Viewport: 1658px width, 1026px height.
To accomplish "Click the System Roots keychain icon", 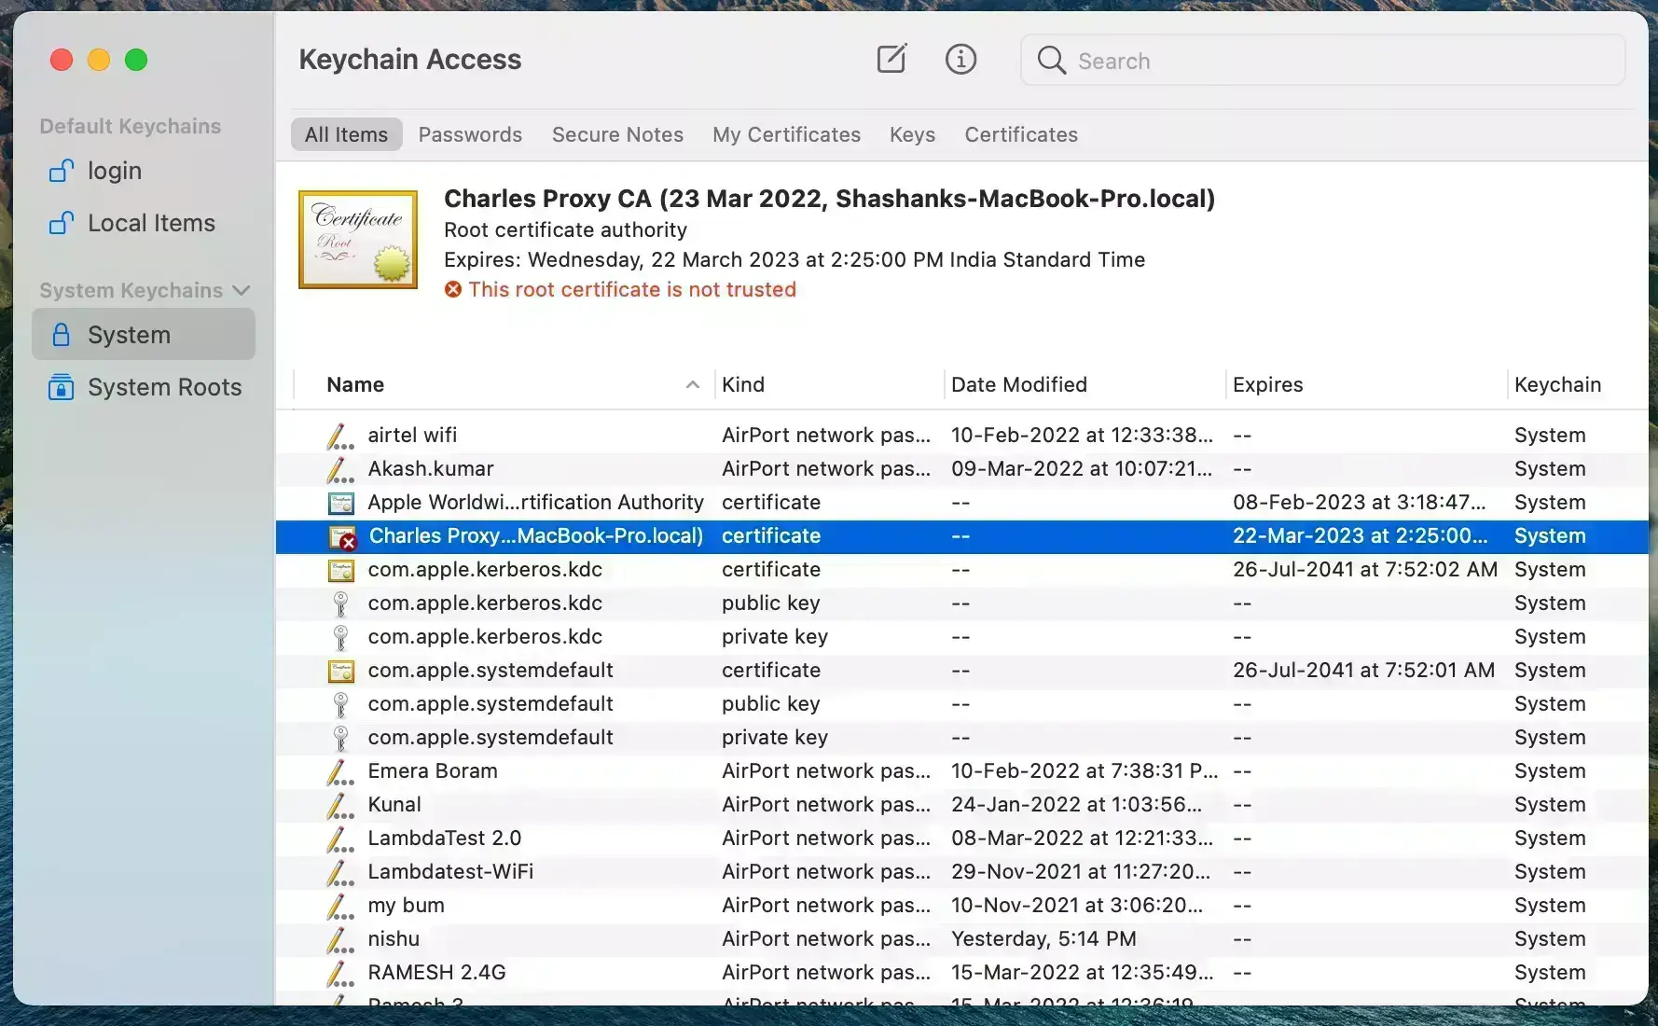I will tap(62, 387).
